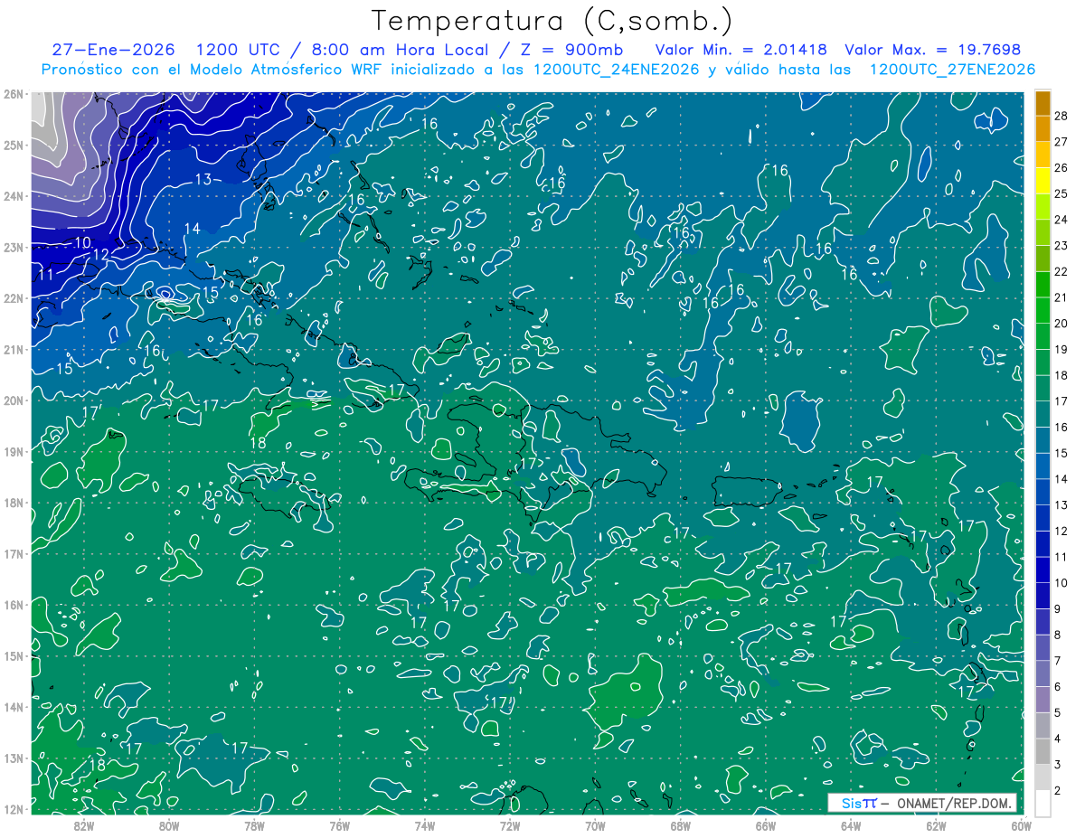Image resolution: width=1085 pixels, height=838 pixels.
Task: Click the number 28 on the color scale
Action: click(1061, 116)
